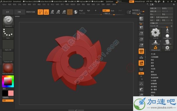Toggle the orange 交替 button under colors
The image size is (177, 111).
(x=8, y=100)
